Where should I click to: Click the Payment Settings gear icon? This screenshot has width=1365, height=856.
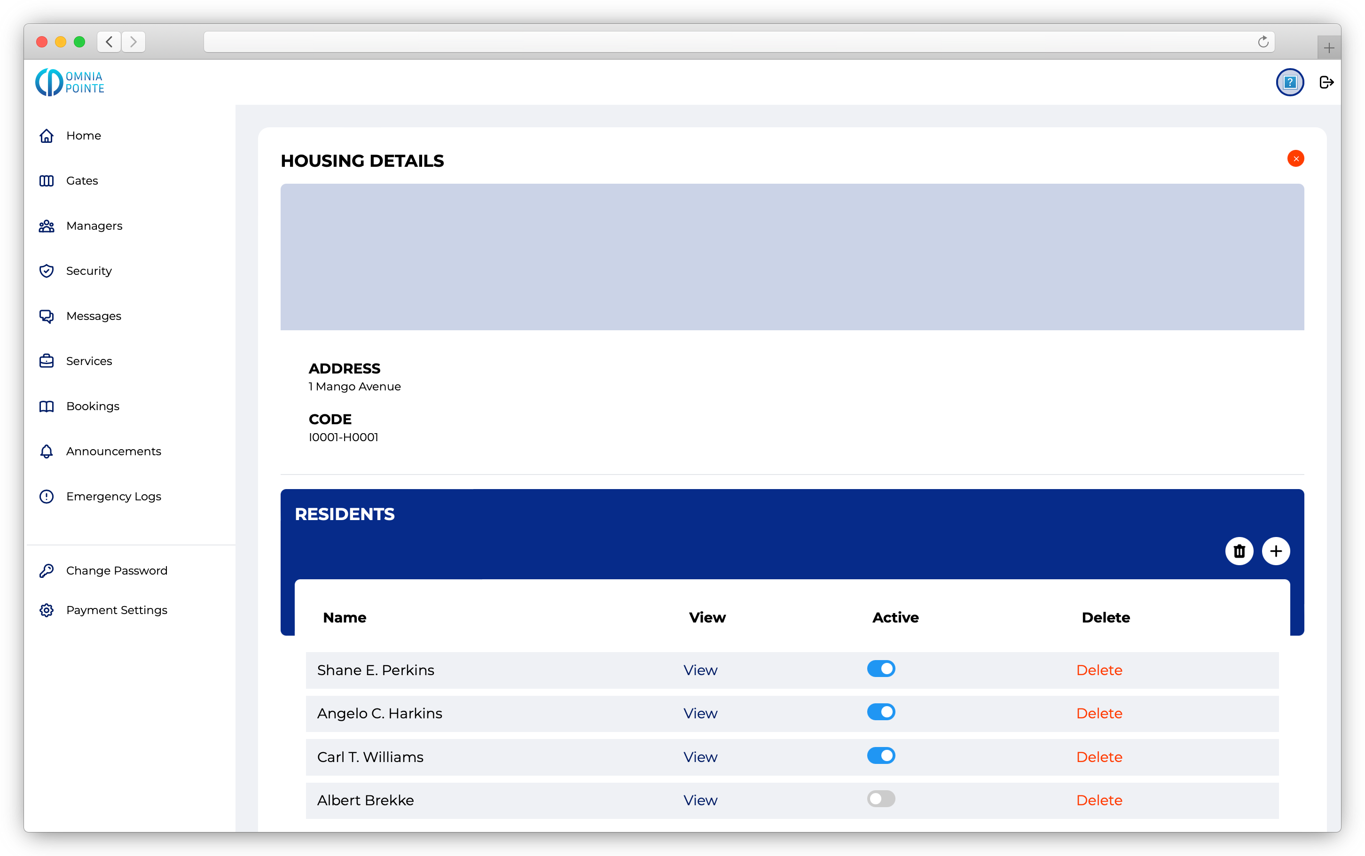point(47,610)
